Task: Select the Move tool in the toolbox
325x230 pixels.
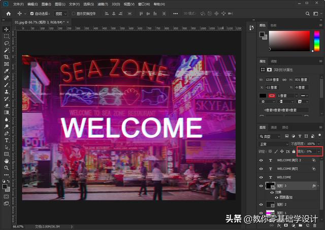Action: [6, 29]
